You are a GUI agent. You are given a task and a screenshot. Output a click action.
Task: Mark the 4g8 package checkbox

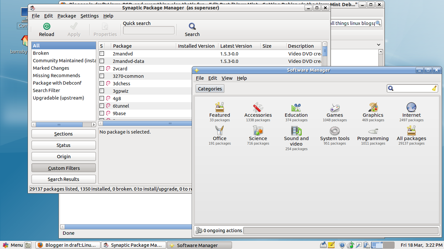[102, 98]
